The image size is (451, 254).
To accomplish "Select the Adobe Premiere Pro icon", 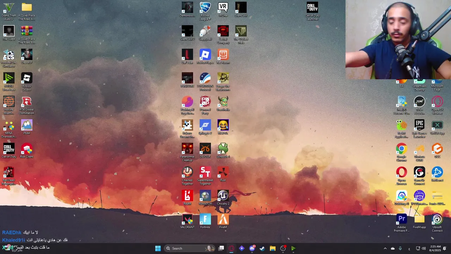I will [x=402, y=223].
